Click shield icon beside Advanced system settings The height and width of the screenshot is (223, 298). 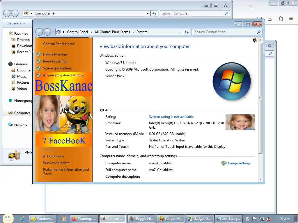[39, 75]
